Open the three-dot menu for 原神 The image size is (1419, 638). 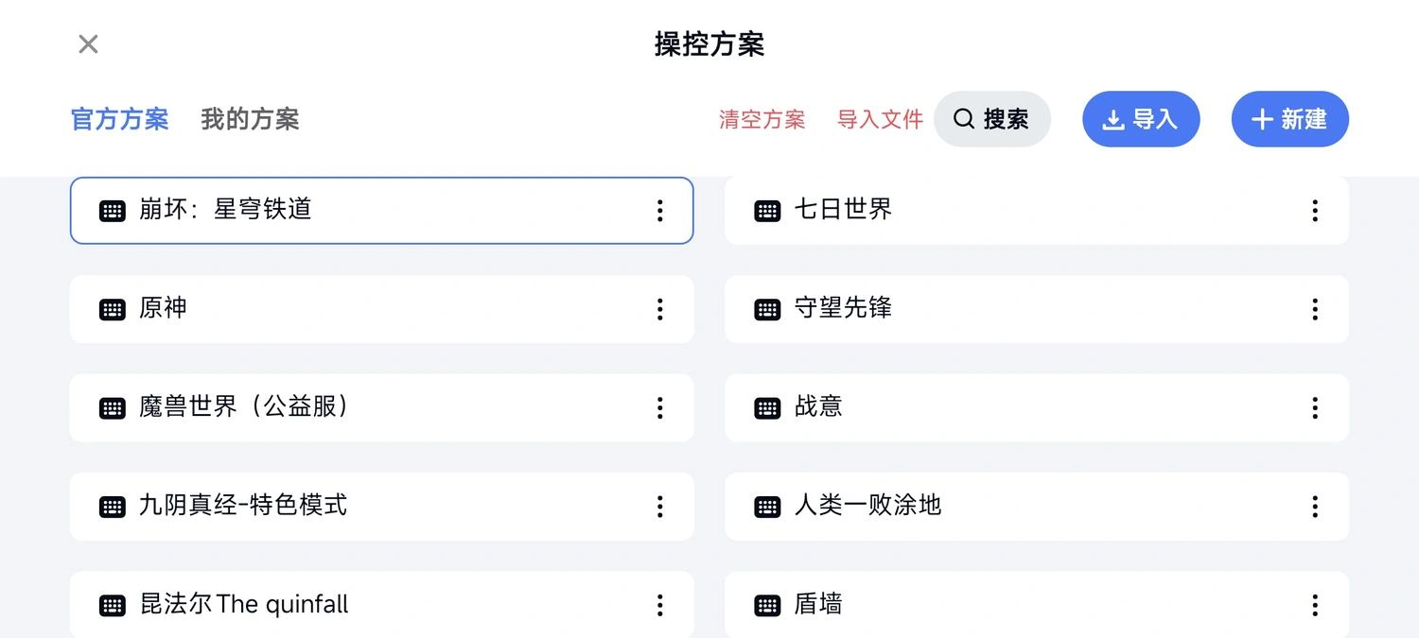tap(659, 309)
